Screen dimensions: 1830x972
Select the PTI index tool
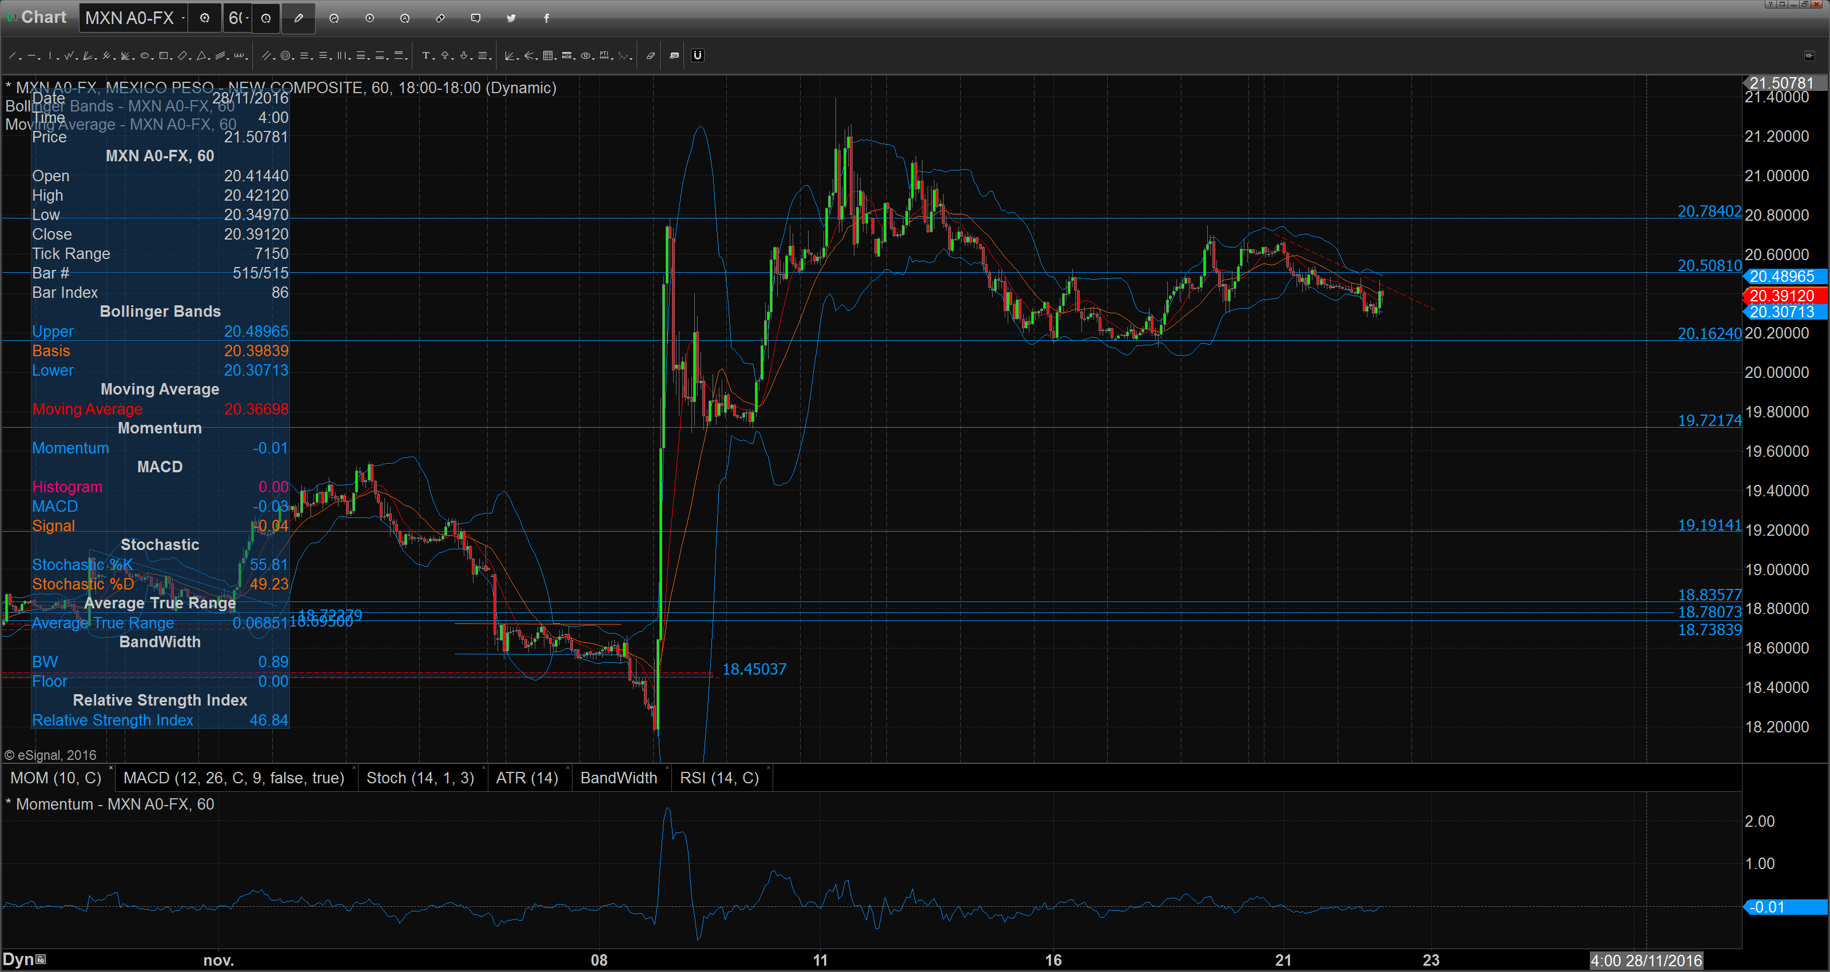(x=604, y=55)
